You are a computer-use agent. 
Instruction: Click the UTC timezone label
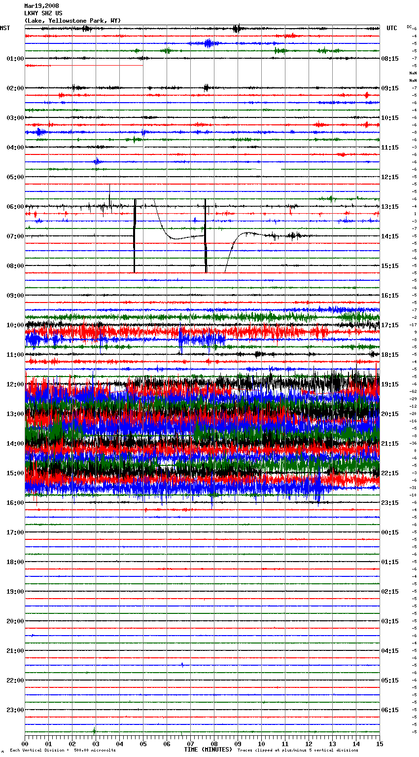pos(392,28)
